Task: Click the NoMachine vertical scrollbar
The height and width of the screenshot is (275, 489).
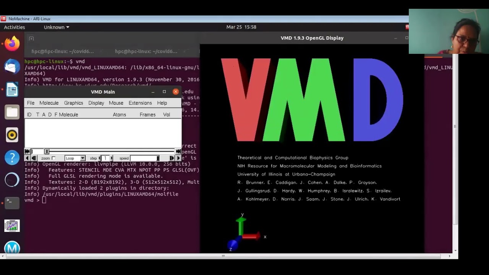Action: click(x=455, y=139)
